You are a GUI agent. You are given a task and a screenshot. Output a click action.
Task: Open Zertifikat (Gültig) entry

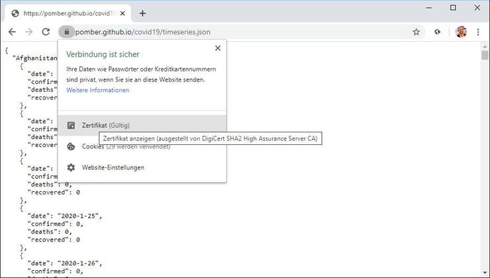coord(106,125)
